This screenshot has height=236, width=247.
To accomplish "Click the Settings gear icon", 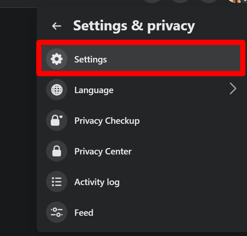I will click(57, 59).
